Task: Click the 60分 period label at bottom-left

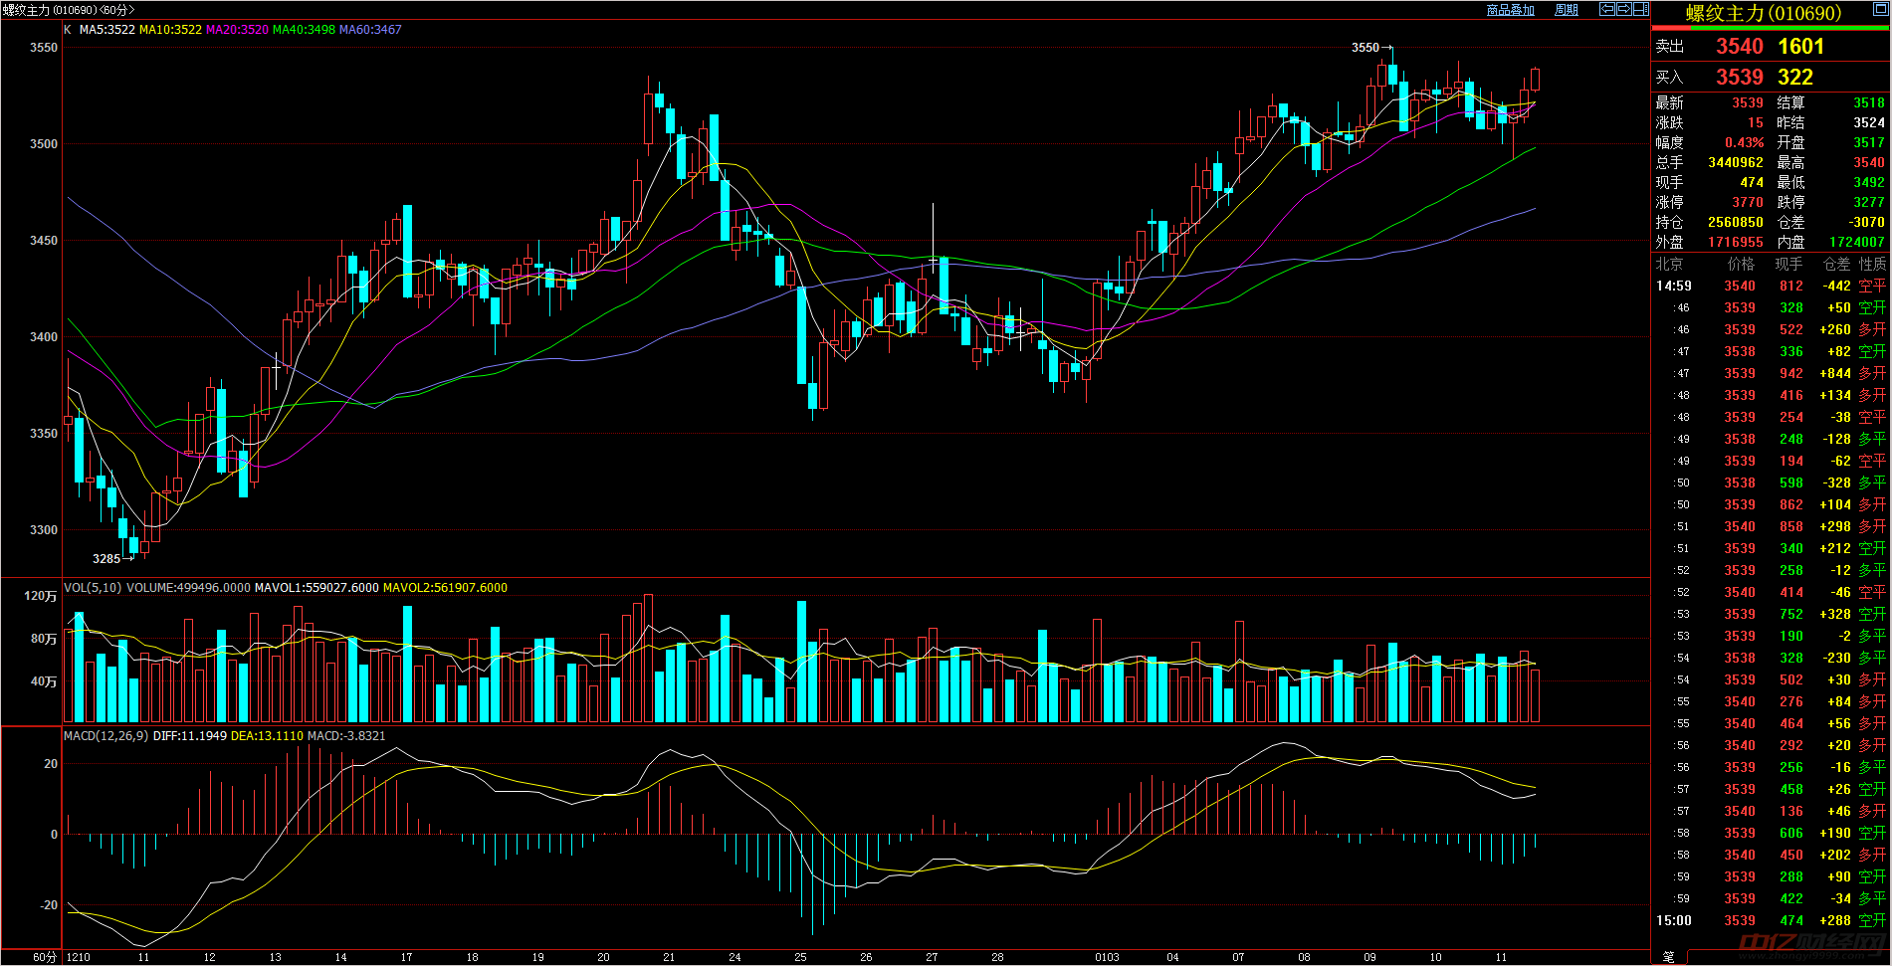Action: tap(45, 957)
